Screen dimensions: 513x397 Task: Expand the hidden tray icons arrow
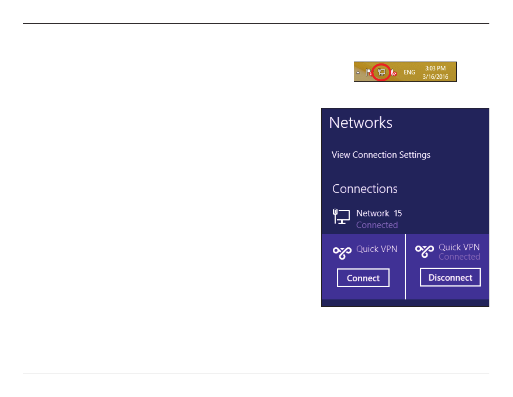coord(358,72)
